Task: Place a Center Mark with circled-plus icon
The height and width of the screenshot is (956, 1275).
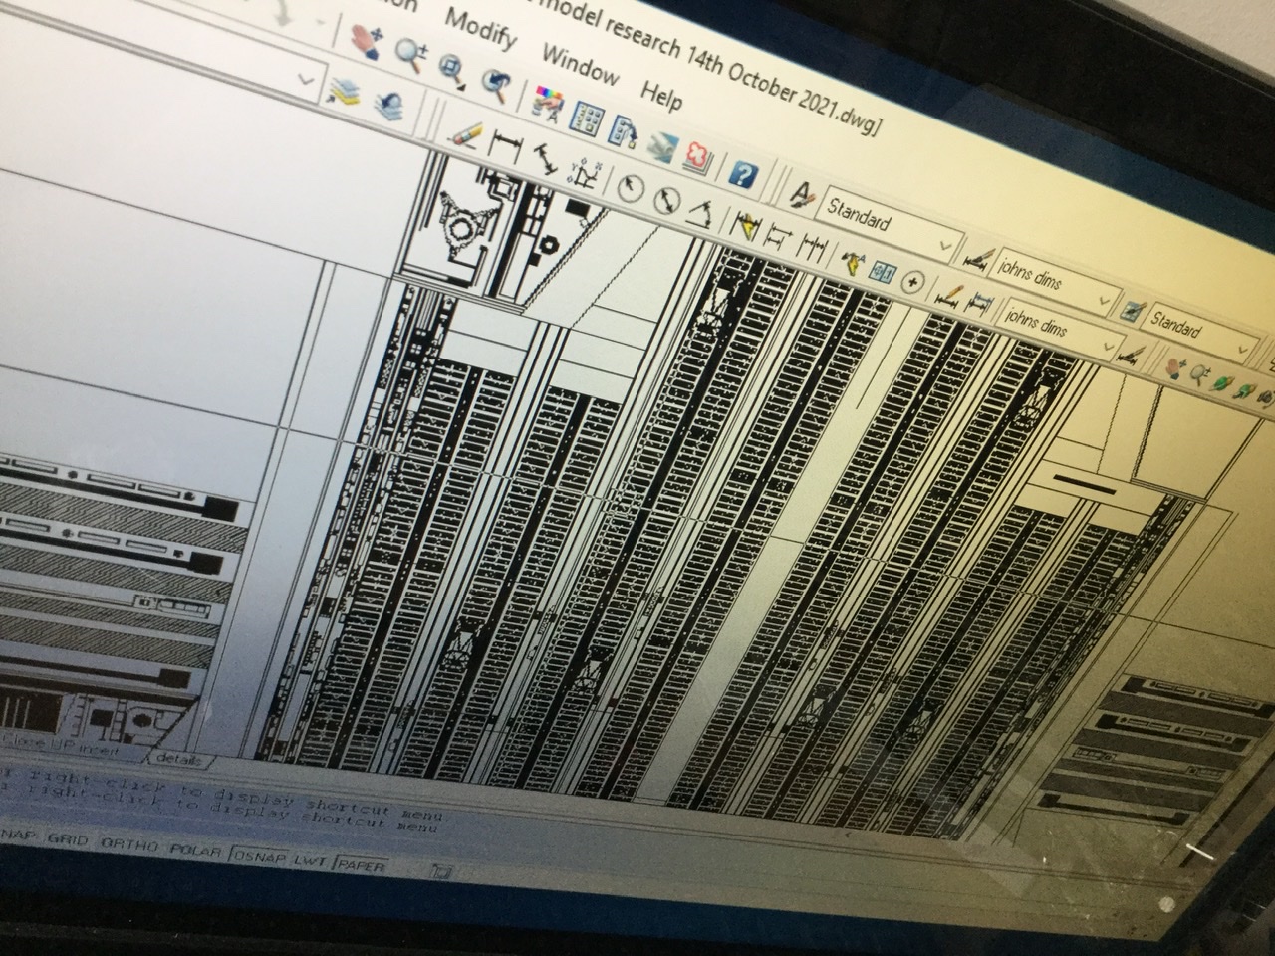Action: (915, 283)
